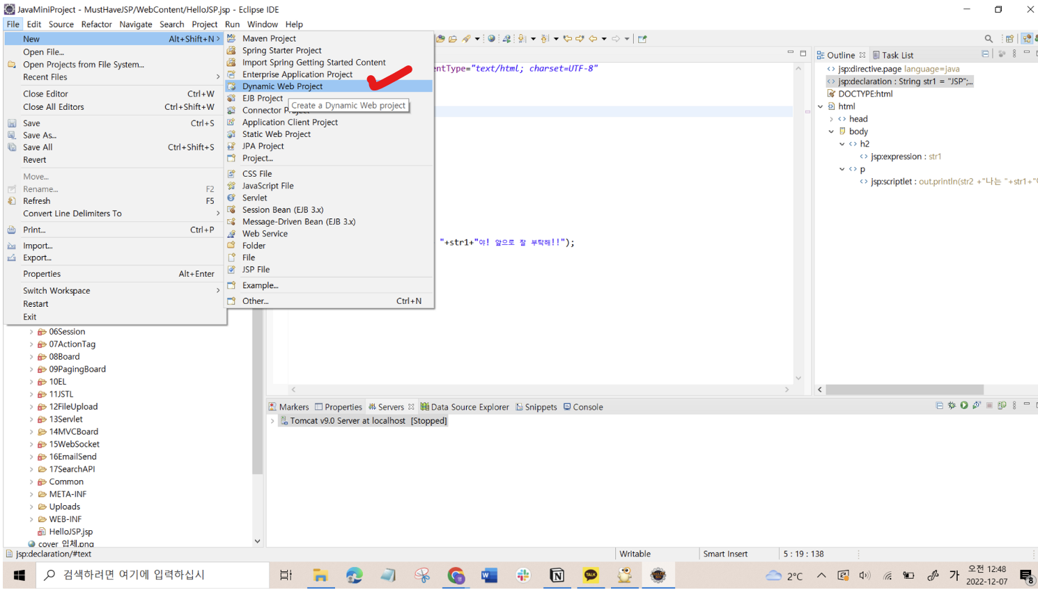This screenshot has height=590, width=1038.
Task: Click the web browser globe toolbar icon
Action: pyautogui.click(x=491, y=39)
